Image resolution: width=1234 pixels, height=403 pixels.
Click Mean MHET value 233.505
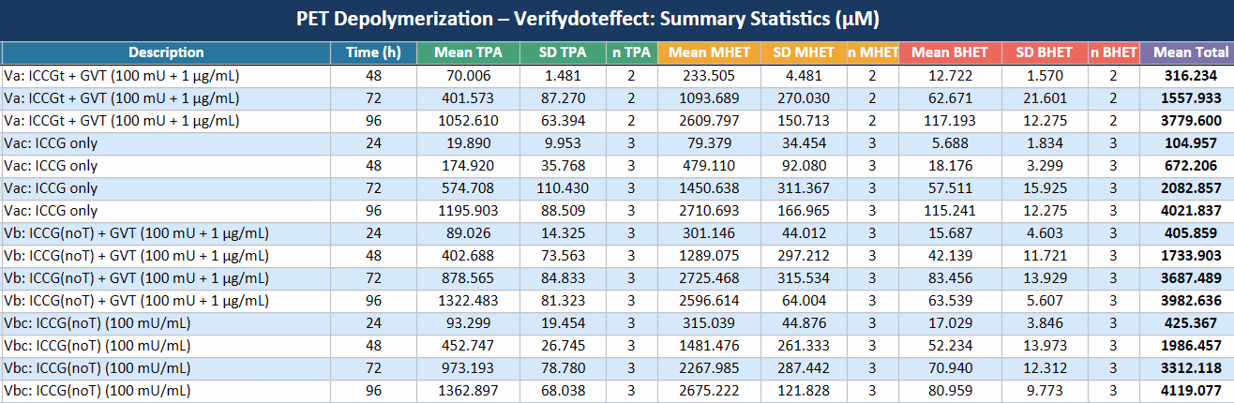point(710,76)
